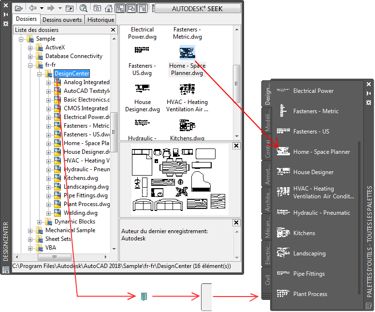Switch to the Civil palette tab
The image size is (375, 312).
point(267,280)
